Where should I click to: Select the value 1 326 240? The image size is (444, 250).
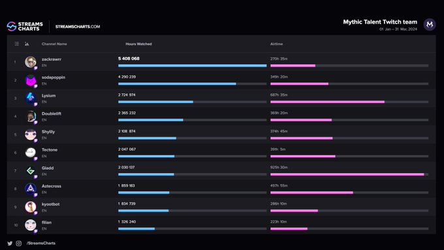[127, 222]
